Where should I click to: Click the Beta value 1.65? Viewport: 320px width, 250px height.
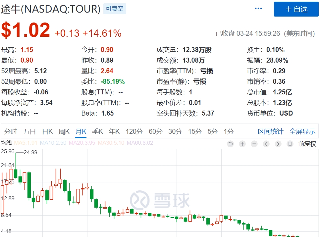tap(107, 113)
